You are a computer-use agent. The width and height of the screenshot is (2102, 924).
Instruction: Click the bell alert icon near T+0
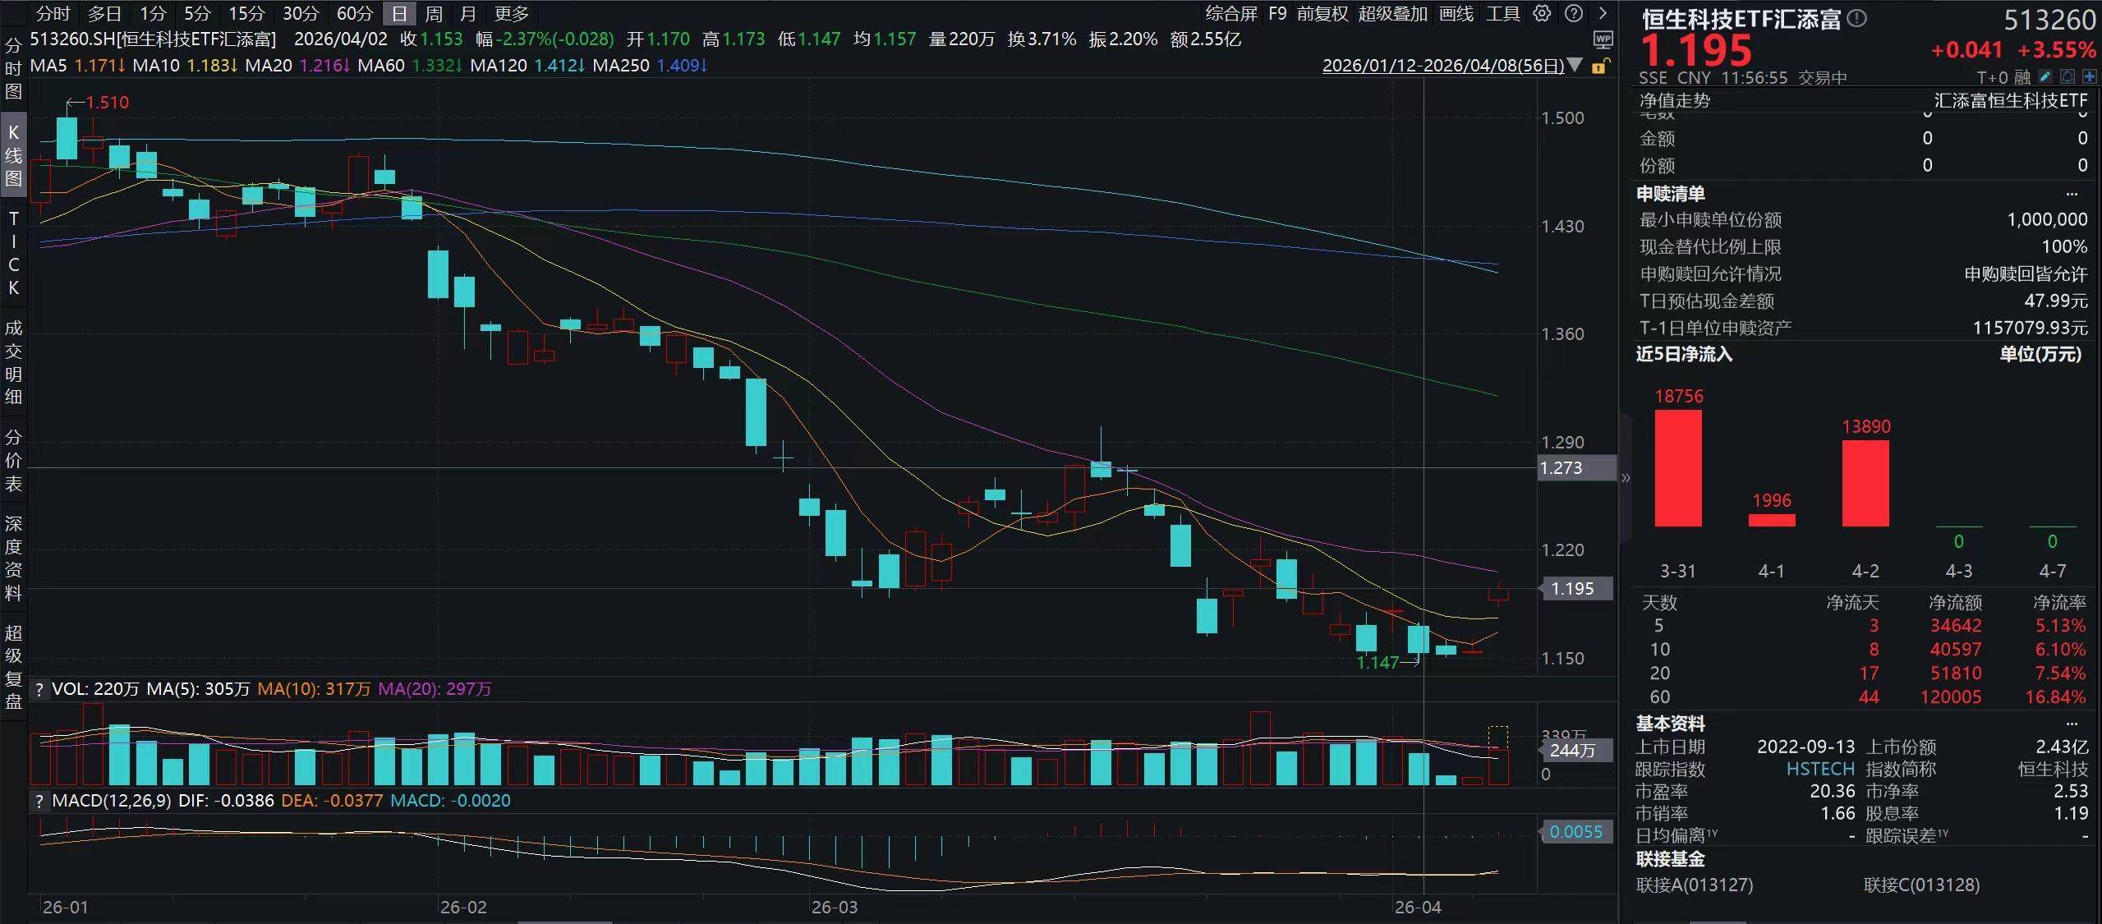(x=2068, y=77)
